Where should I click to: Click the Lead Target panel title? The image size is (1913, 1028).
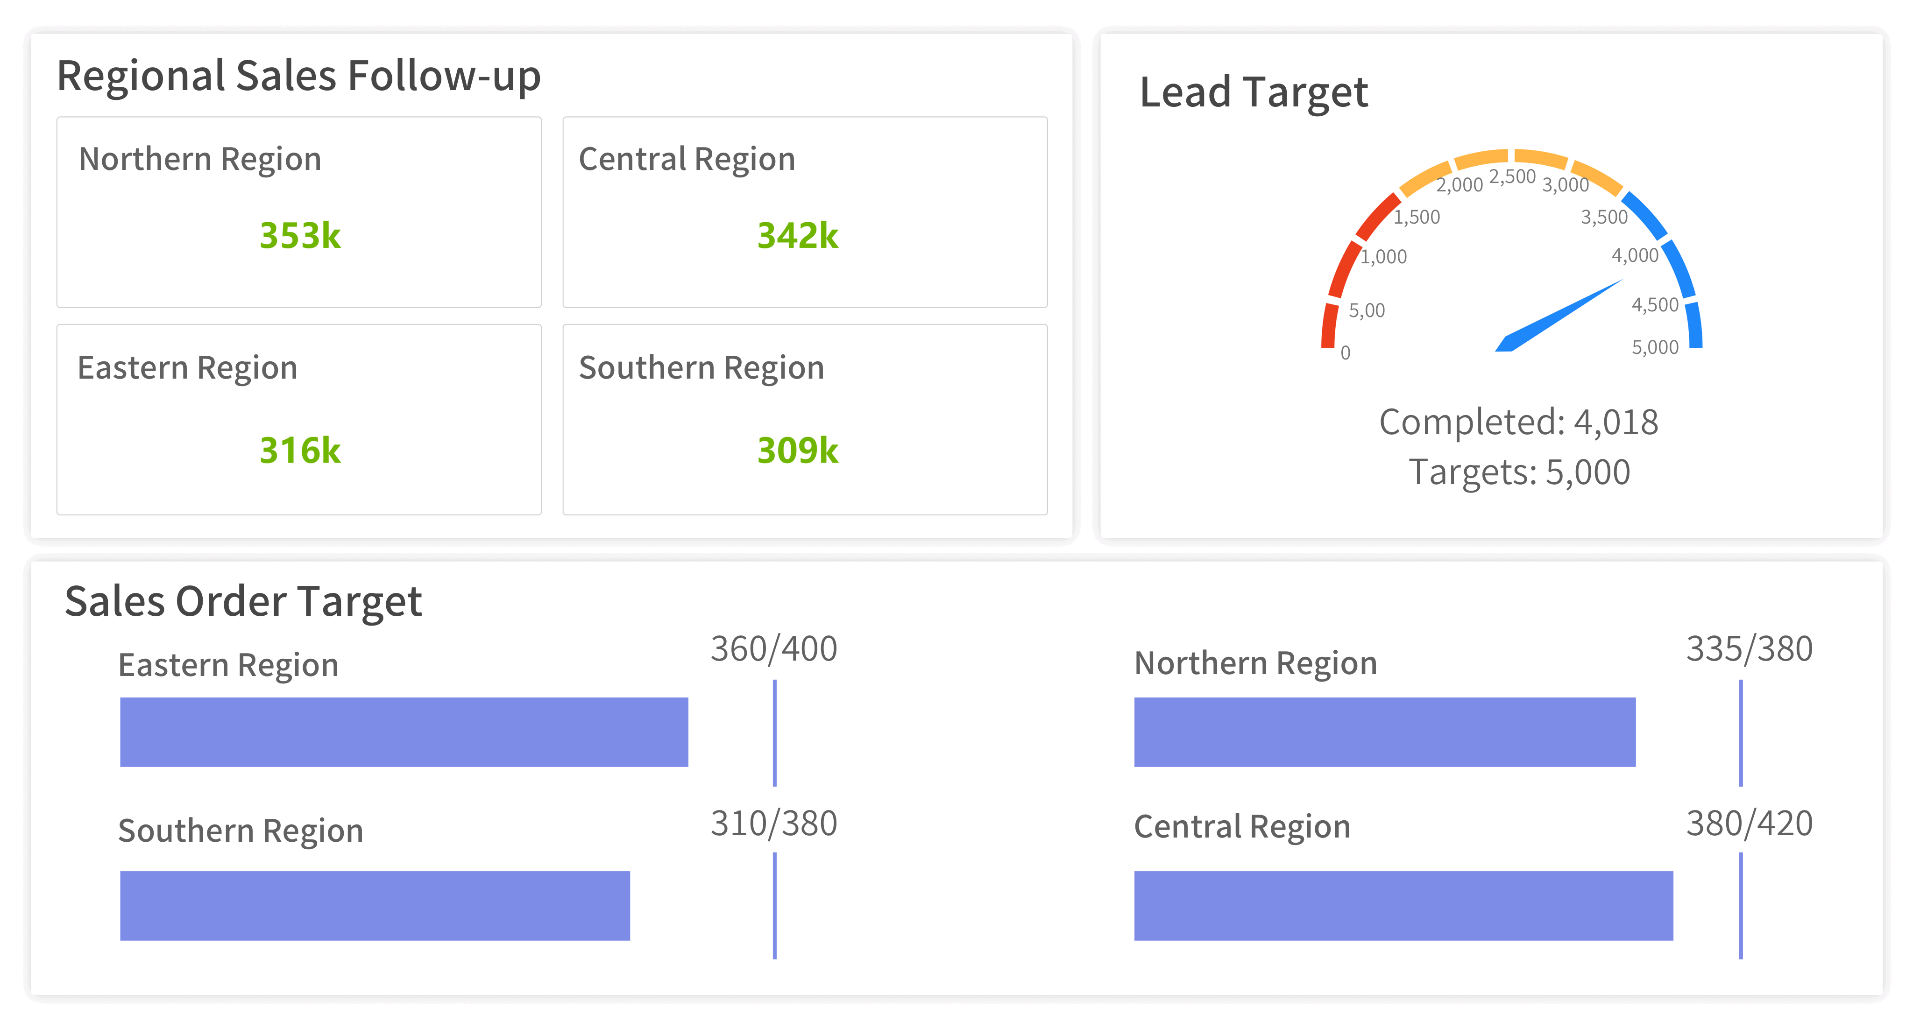pyautogui.click(x=1254, y=92)
